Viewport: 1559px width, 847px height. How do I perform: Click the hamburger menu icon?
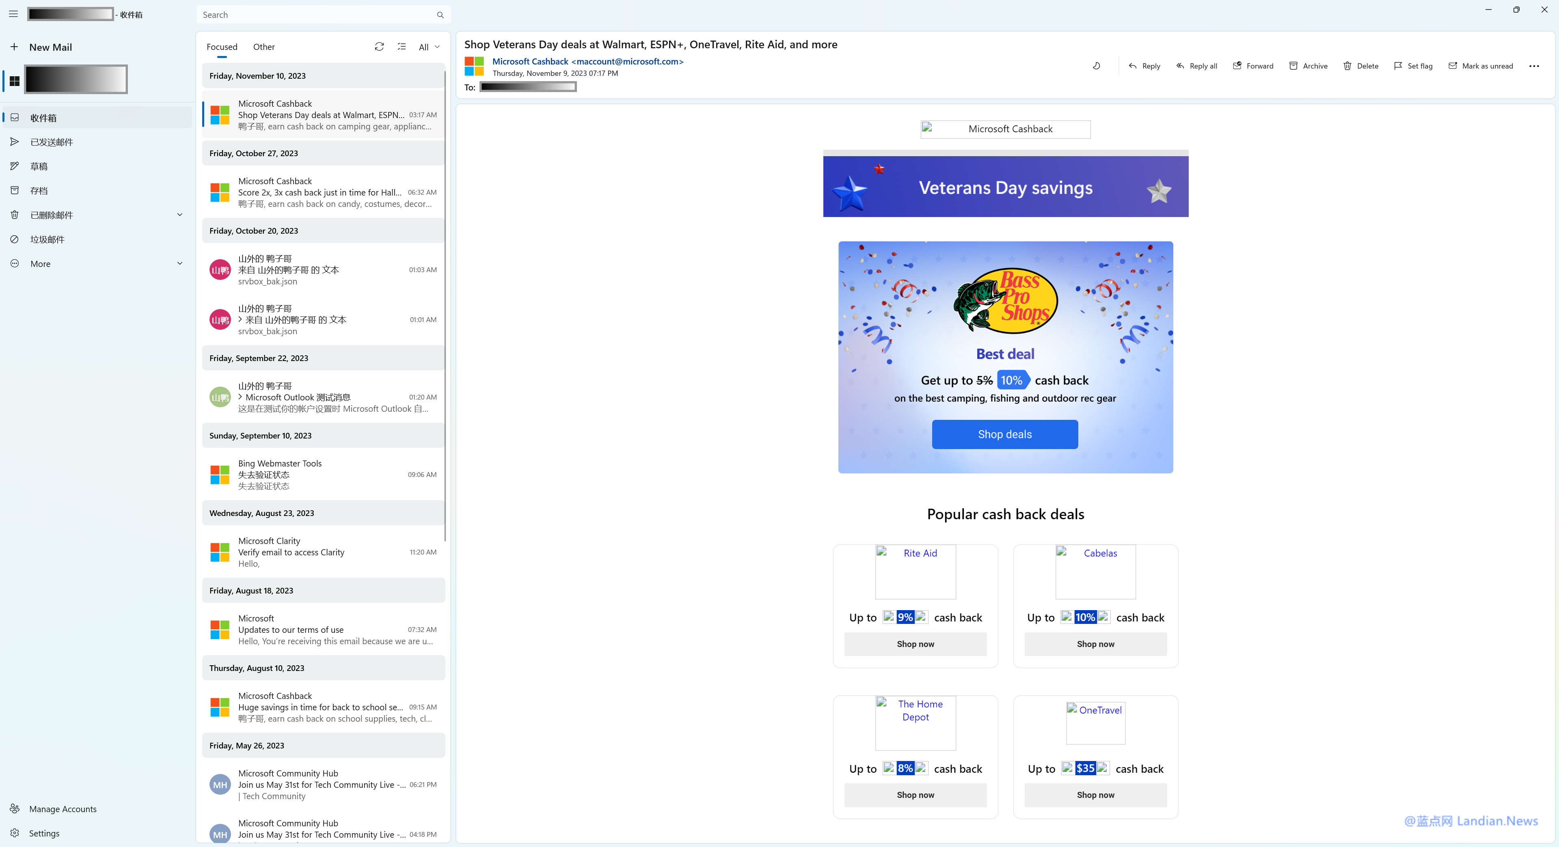(x=13, y=14)
